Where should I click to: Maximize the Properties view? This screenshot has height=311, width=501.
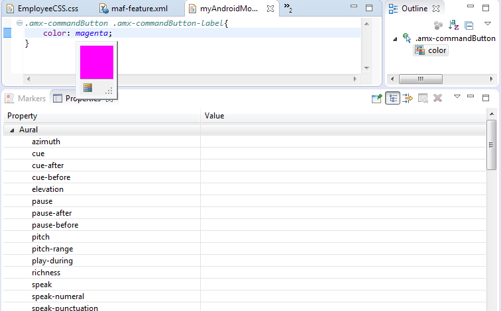pos(486,98)
